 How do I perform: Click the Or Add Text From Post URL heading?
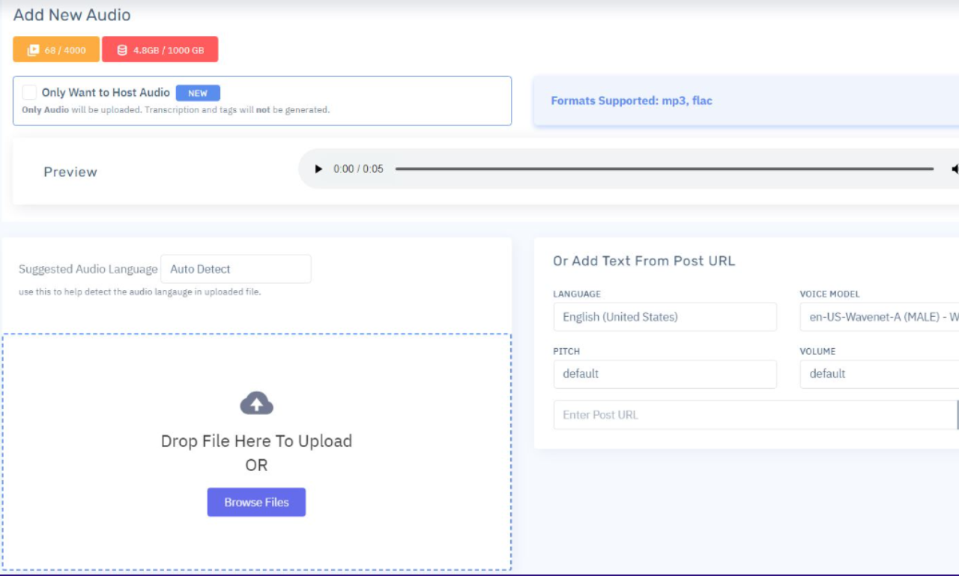pos(644,261)
